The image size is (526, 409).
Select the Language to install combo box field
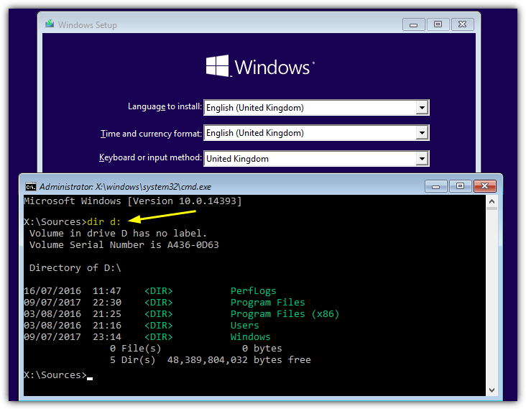[316, 108]
